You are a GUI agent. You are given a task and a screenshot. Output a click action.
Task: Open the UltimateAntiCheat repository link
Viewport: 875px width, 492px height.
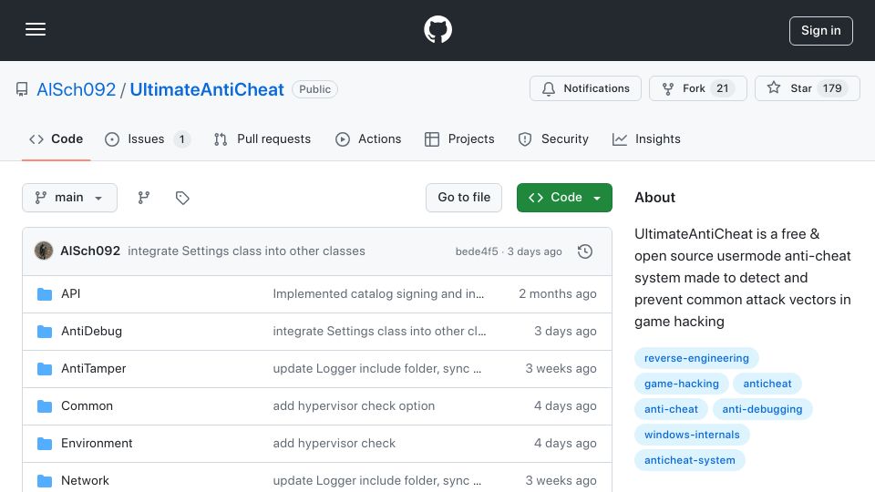point(207,89)
